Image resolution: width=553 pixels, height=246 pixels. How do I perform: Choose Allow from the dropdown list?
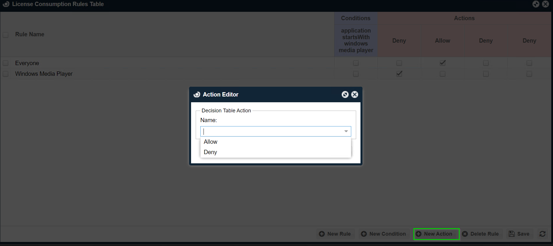coord(211,142)
